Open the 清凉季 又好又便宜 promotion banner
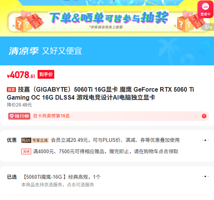This screenshot has width=214, height=200. coord(107,51)
